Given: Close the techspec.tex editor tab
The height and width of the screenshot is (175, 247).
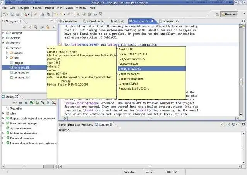Looking at the screenshot, I should point(152,21).
